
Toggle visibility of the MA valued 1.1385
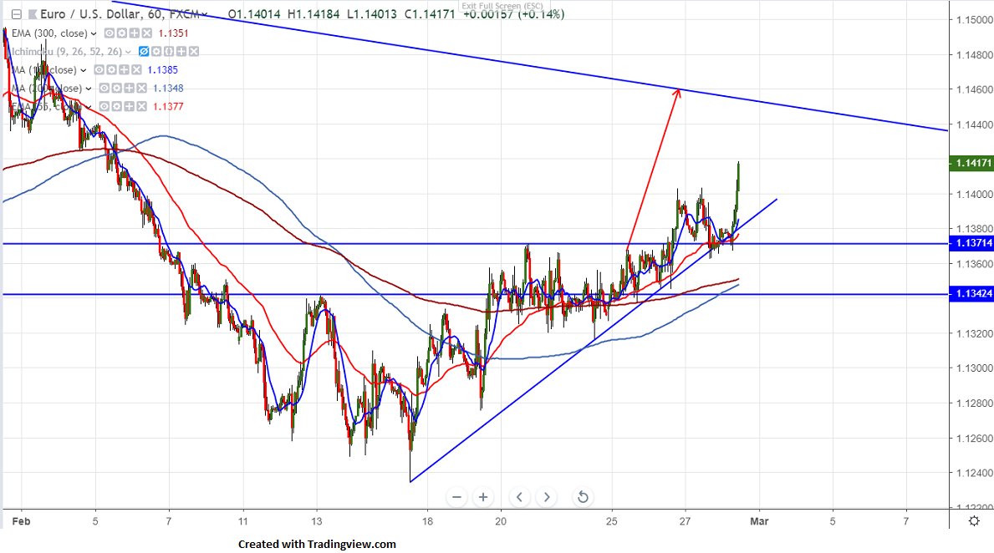tap(99, 70)
